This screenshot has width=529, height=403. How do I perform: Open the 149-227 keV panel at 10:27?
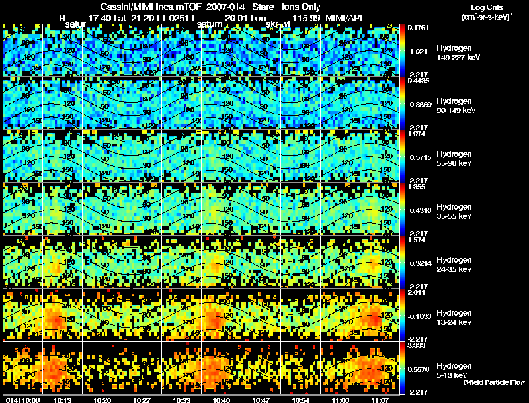142,50
